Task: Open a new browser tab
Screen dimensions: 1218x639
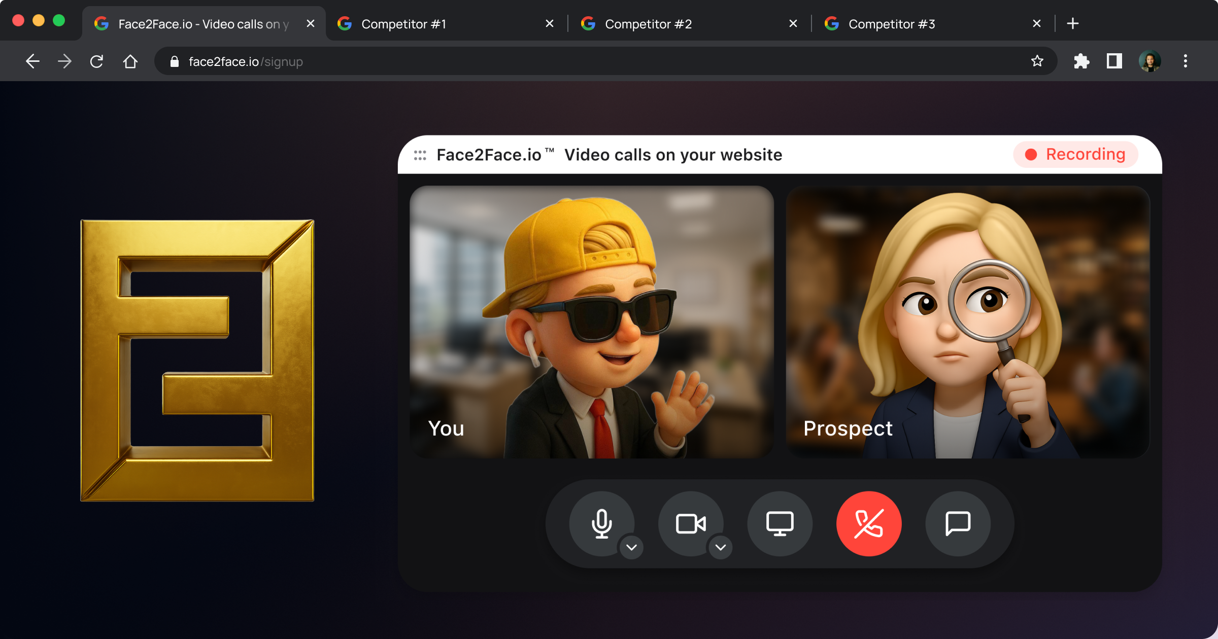Action: [1072, 24]
